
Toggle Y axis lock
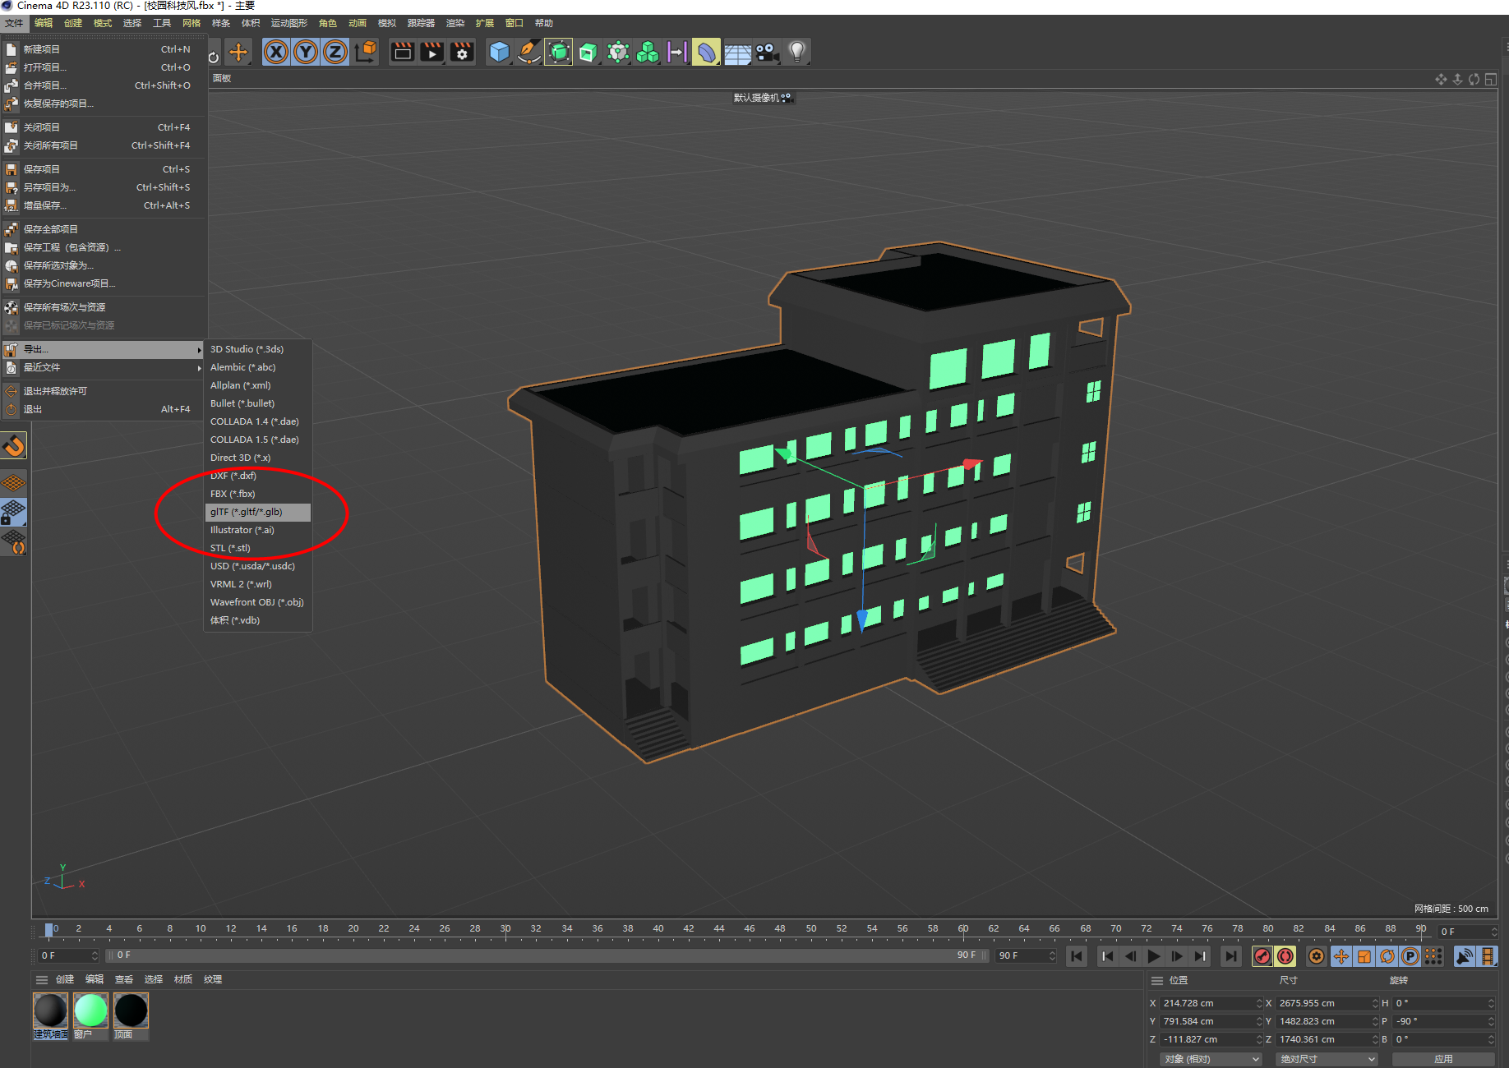306,53
